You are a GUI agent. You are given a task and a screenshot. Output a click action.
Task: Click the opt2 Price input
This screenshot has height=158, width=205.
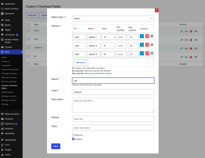tap(108, 46)
